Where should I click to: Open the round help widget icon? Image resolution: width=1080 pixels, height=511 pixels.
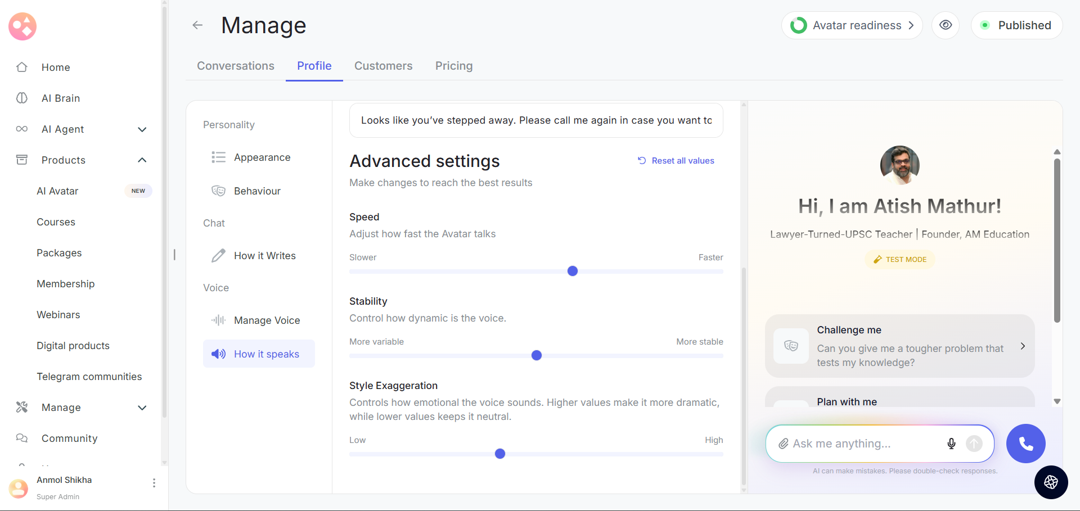(1051, 482)
